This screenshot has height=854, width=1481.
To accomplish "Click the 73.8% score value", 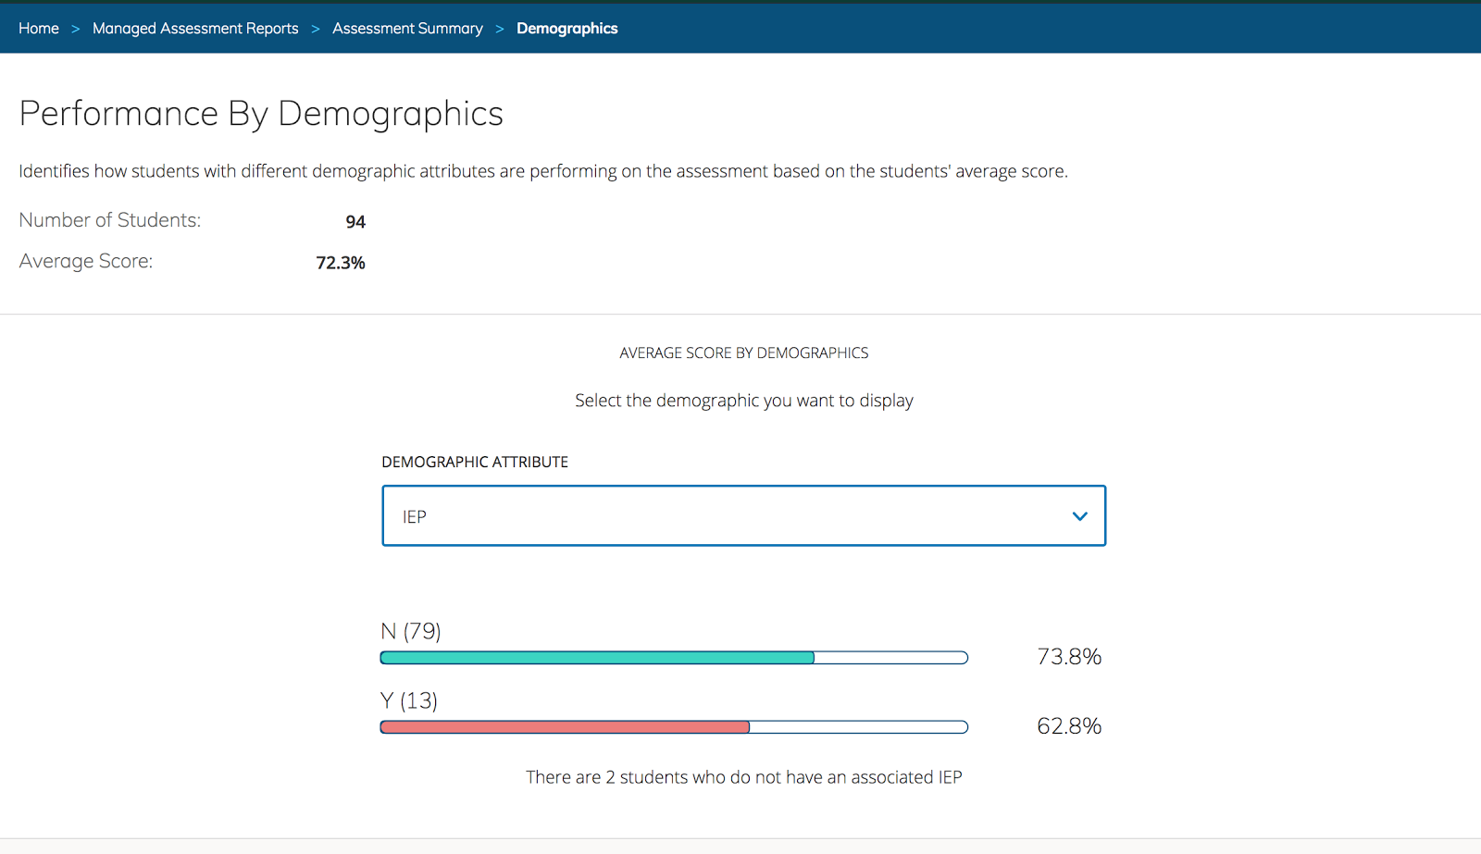I will tap(1070, 656).
